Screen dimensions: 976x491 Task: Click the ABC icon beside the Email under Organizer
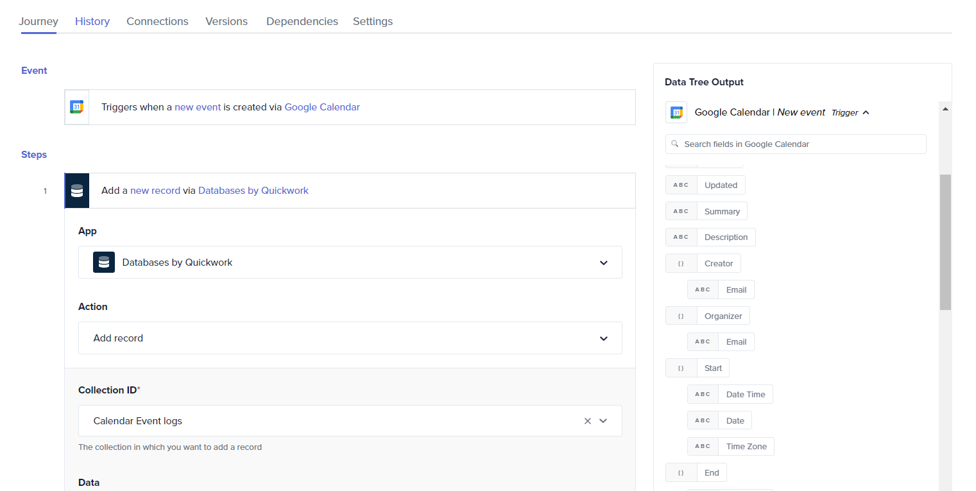[703, 341]
